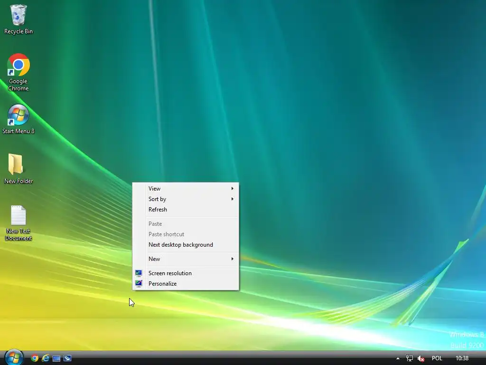This screenshot has height=365, width=486.
Task: Open the 10:38 clock in the tray
Action: click(x=462, y=358)
